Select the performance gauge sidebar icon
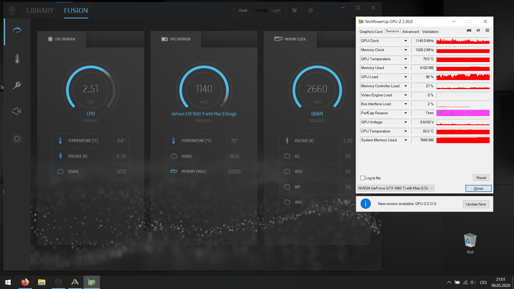The image size is (514, 289). (x=17, y=31)
